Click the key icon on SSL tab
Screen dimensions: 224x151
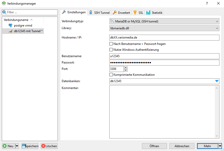point(135,12)
